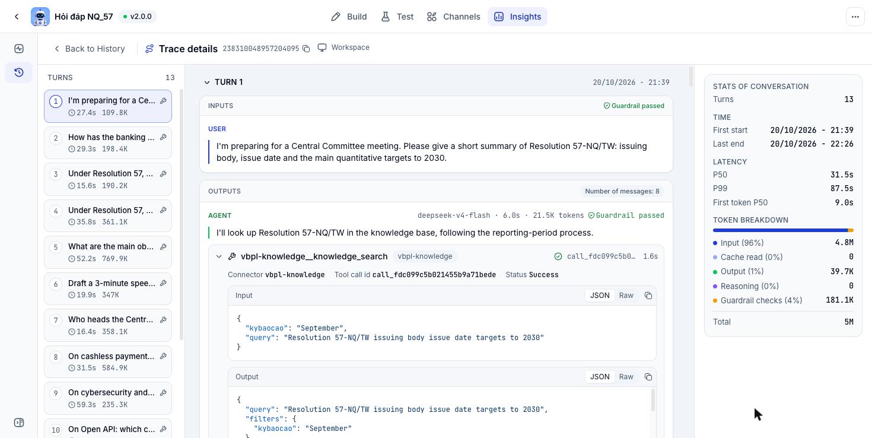Screen dimensions: 872x438
Task: Toggle the sidebar panel icon at bottom left
Action: point(19,423)
